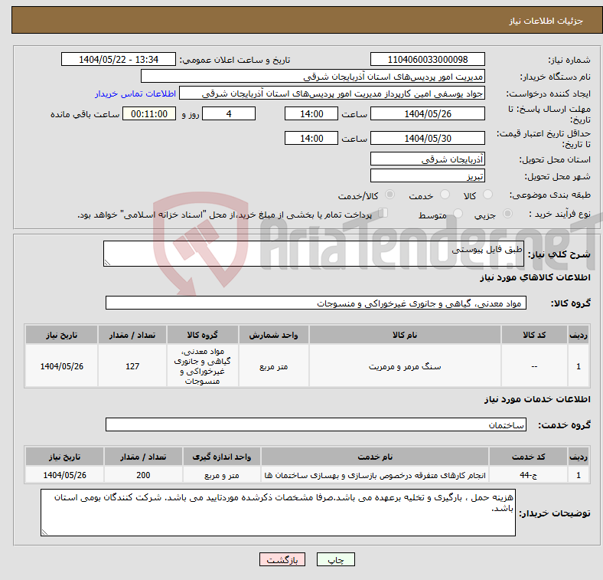Click the جزئیات اطلاعات نیاز header title
This screenshot has height=580, width=603.
pyautogui.click(x=546, y=21)
